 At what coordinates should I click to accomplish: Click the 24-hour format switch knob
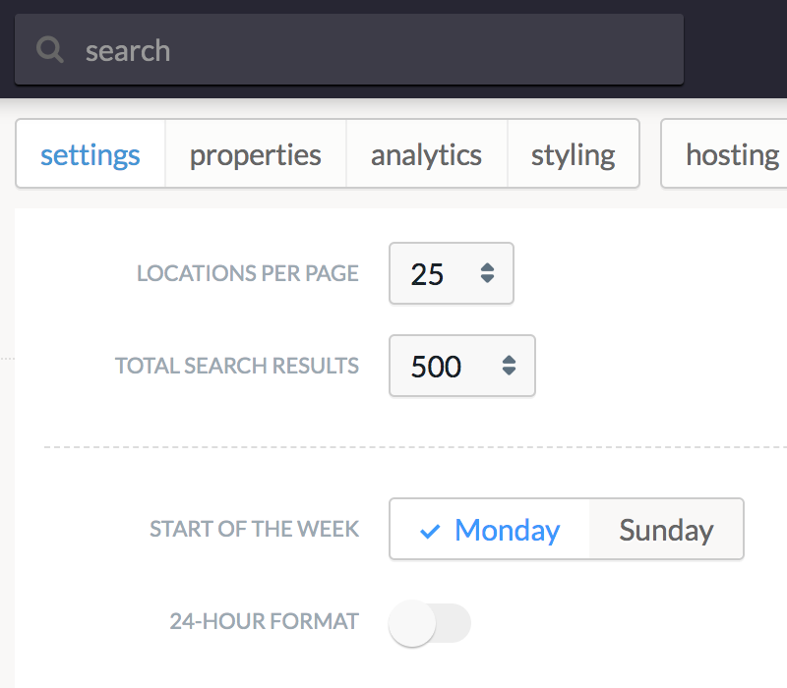coord(412,623)
